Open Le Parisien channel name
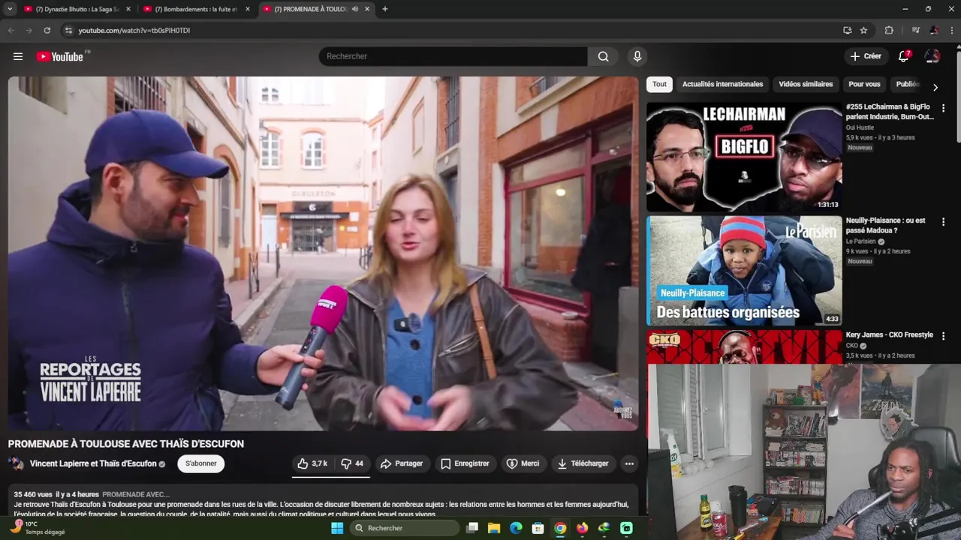This screenshot has width=961, height=540. point(860,241)
